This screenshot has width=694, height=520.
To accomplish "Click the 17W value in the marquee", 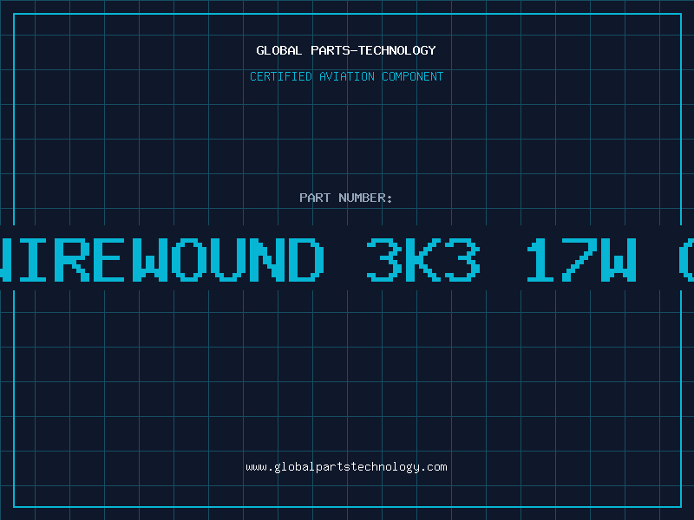I will tap(581, 259).
